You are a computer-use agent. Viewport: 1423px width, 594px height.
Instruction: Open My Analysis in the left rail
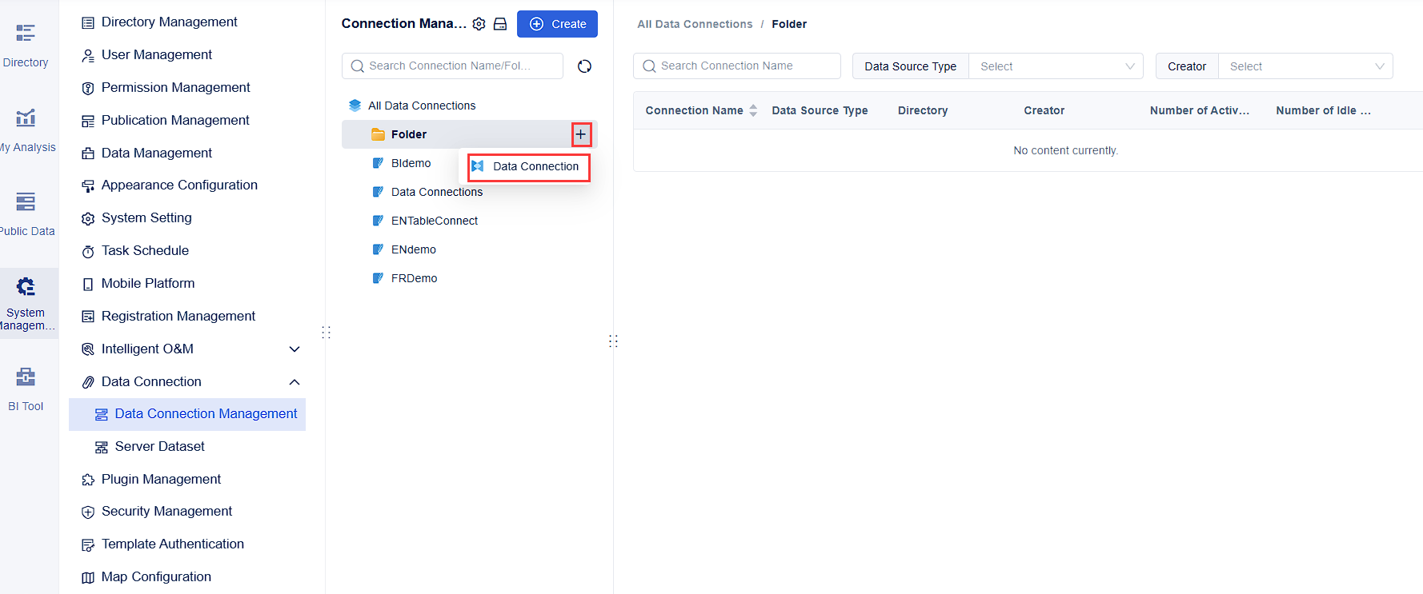pos(26,130)
